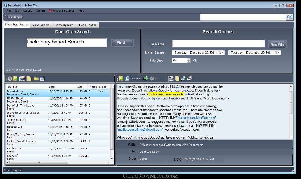This screenshot has width=301, height=179.
Task: Select the Readme.doc result row
Action: click(58, 150)
